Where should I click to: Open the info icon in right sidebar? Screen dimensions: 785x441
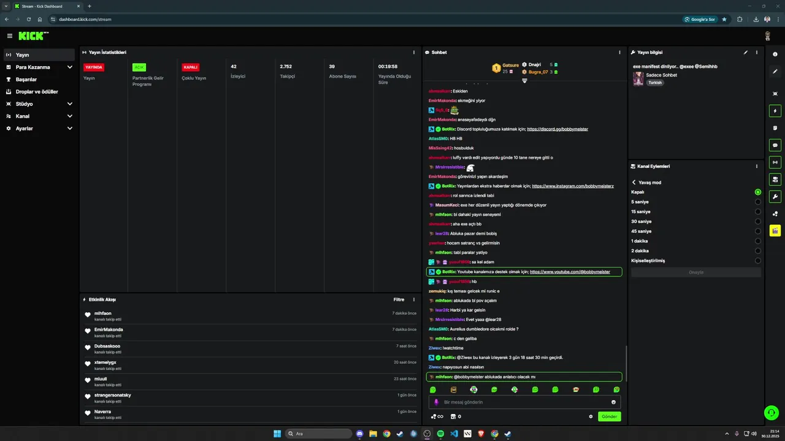[x=775, y=55]
